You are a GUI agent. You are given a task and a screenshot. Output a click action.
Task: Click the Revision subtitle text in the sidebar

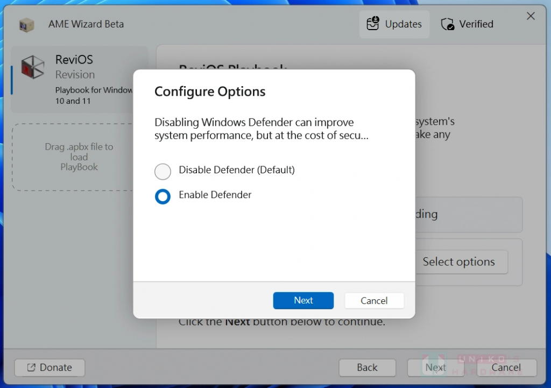[x=75, y=74]
